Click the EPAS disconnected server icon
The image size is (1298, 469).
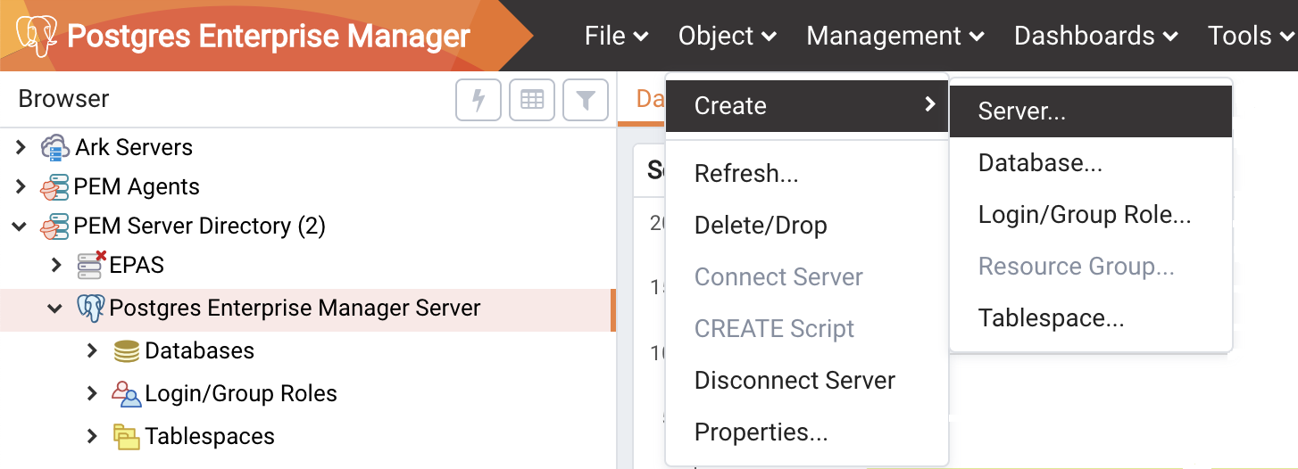click(91, 265)
